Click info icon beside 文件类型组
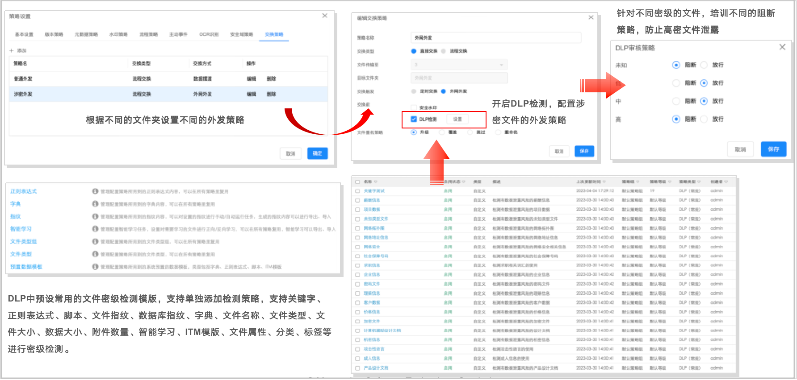This screenshot has height=380, width=797. 95,241
